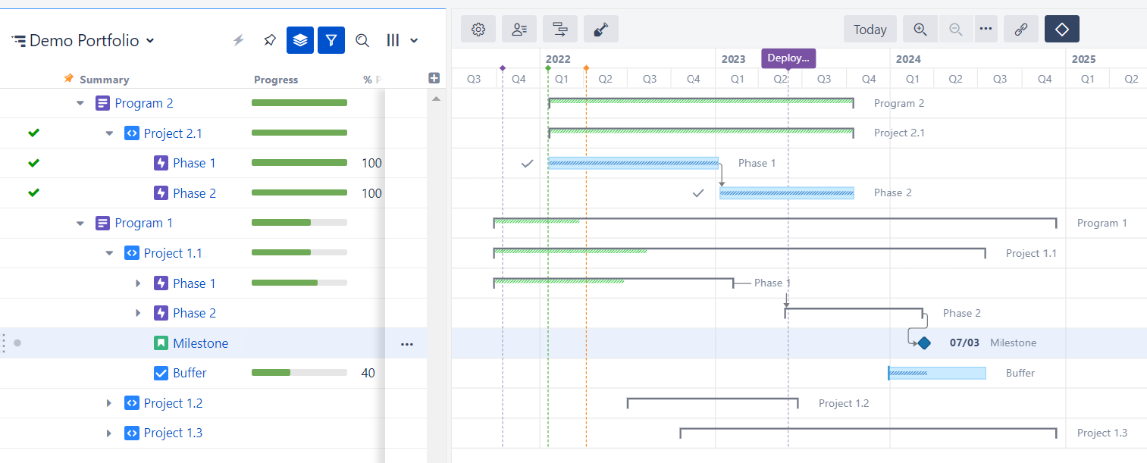The width and height of the screenshot is (1147, 463).
Task: Toggle the dependency link icon
Action: click(1021, 30)
